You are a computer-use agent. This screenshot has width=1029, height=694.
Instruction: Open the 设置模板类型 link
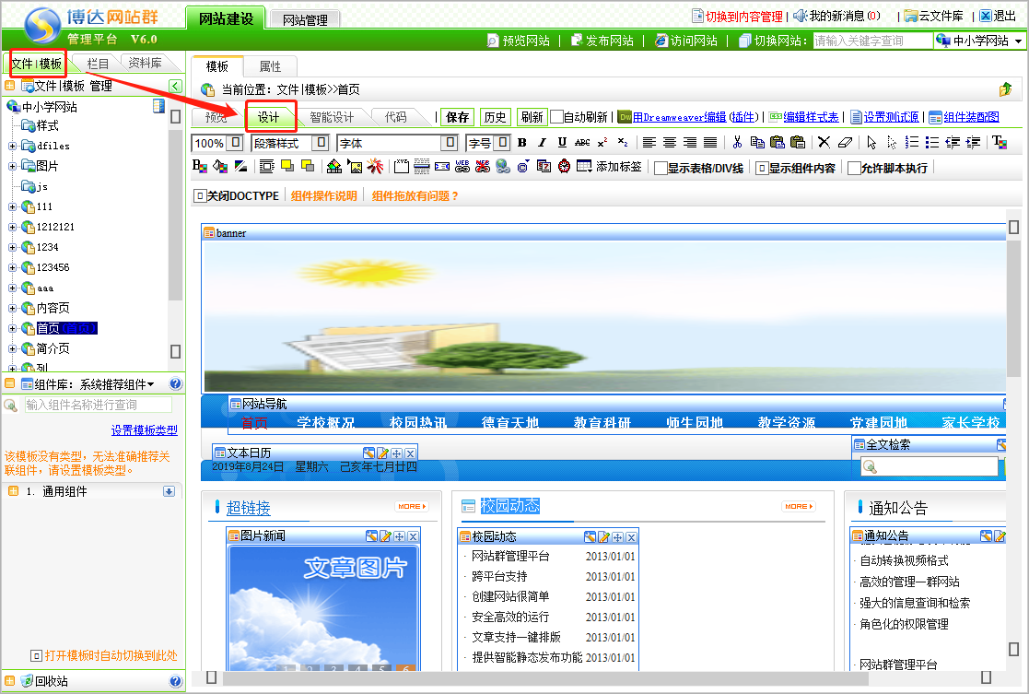coord(144,430)
